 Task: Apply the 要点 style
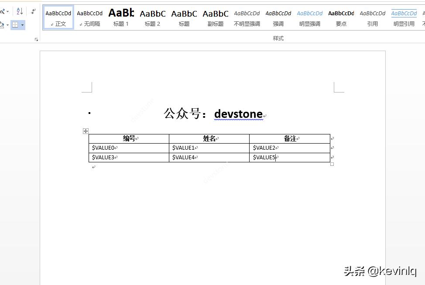click(341, 17)
